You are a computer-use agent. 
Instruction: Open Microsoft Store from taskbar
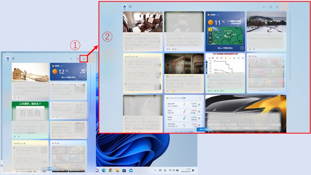click(x=124, y=171)
